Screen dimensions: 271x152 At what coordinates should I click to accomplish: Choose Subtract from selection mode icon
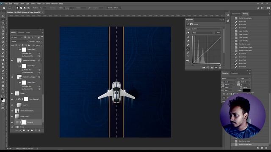[25, 8]
